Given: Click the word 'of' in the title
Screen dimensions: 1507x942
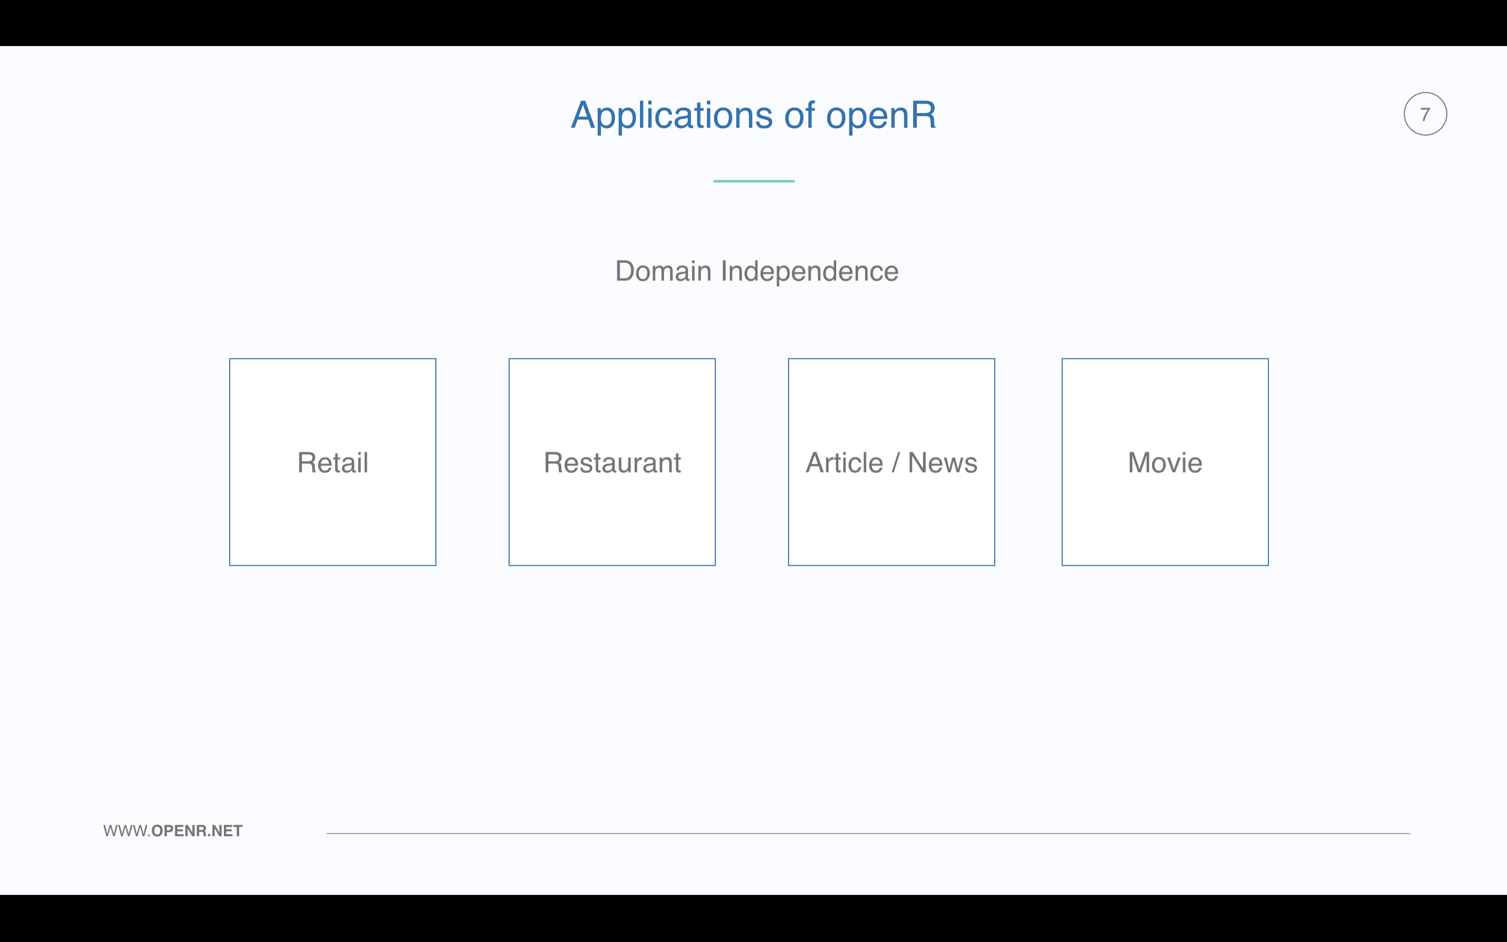Looking at the screenshot, I should tap(799, 116).
